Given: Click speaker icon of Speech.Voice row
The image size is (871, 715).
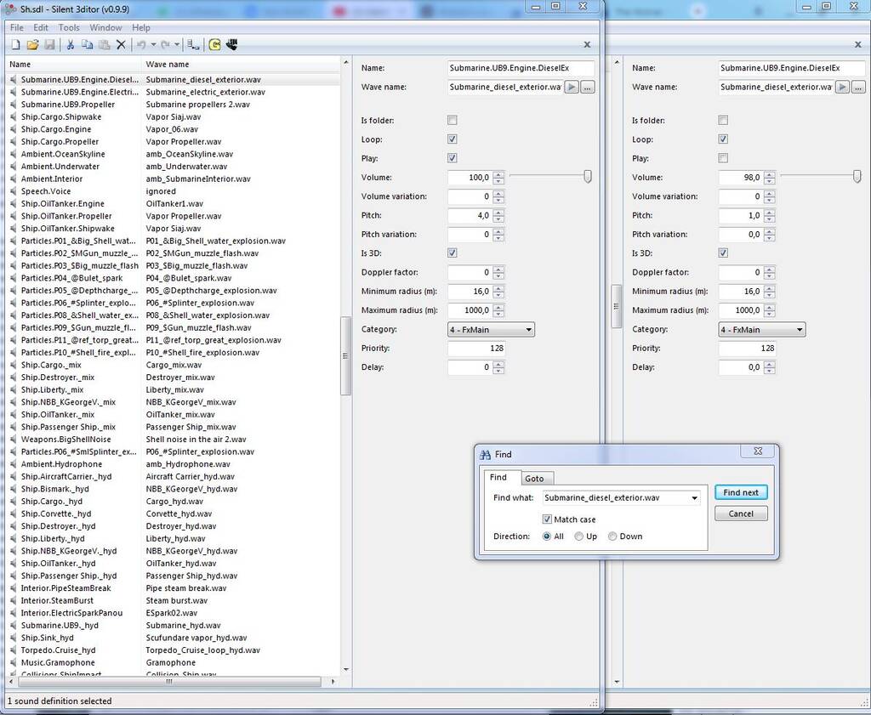Looking at the screenshot, I should (x=14, y=191).
